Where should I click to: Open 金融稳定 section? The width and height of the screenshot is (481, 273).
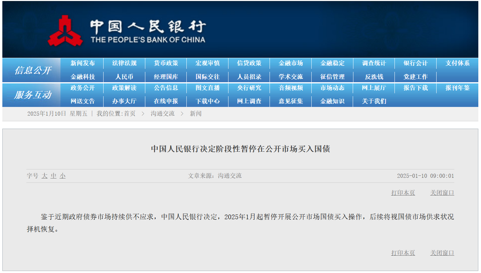click(332, 63)
